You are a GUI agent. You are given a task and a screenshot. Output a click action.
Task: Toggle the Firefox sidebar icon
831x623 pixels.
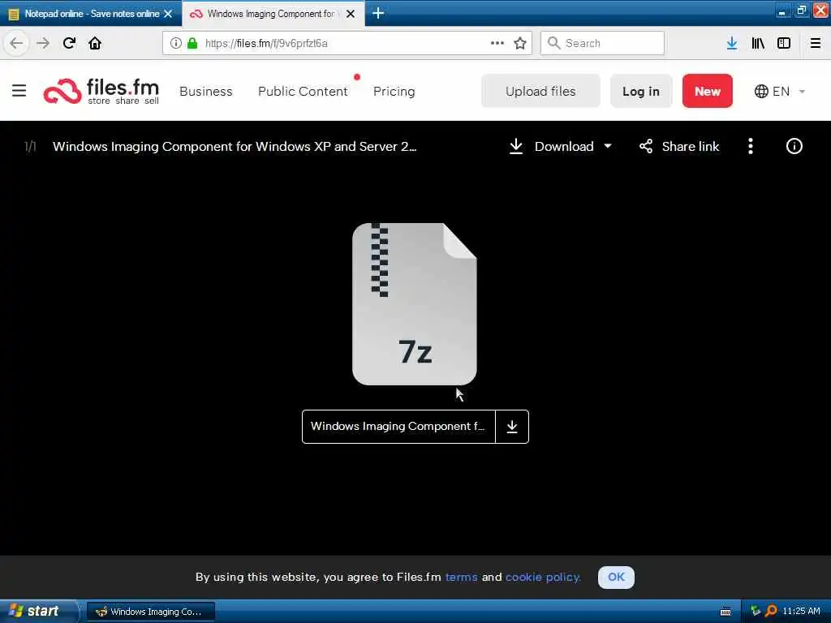point(784,43)
